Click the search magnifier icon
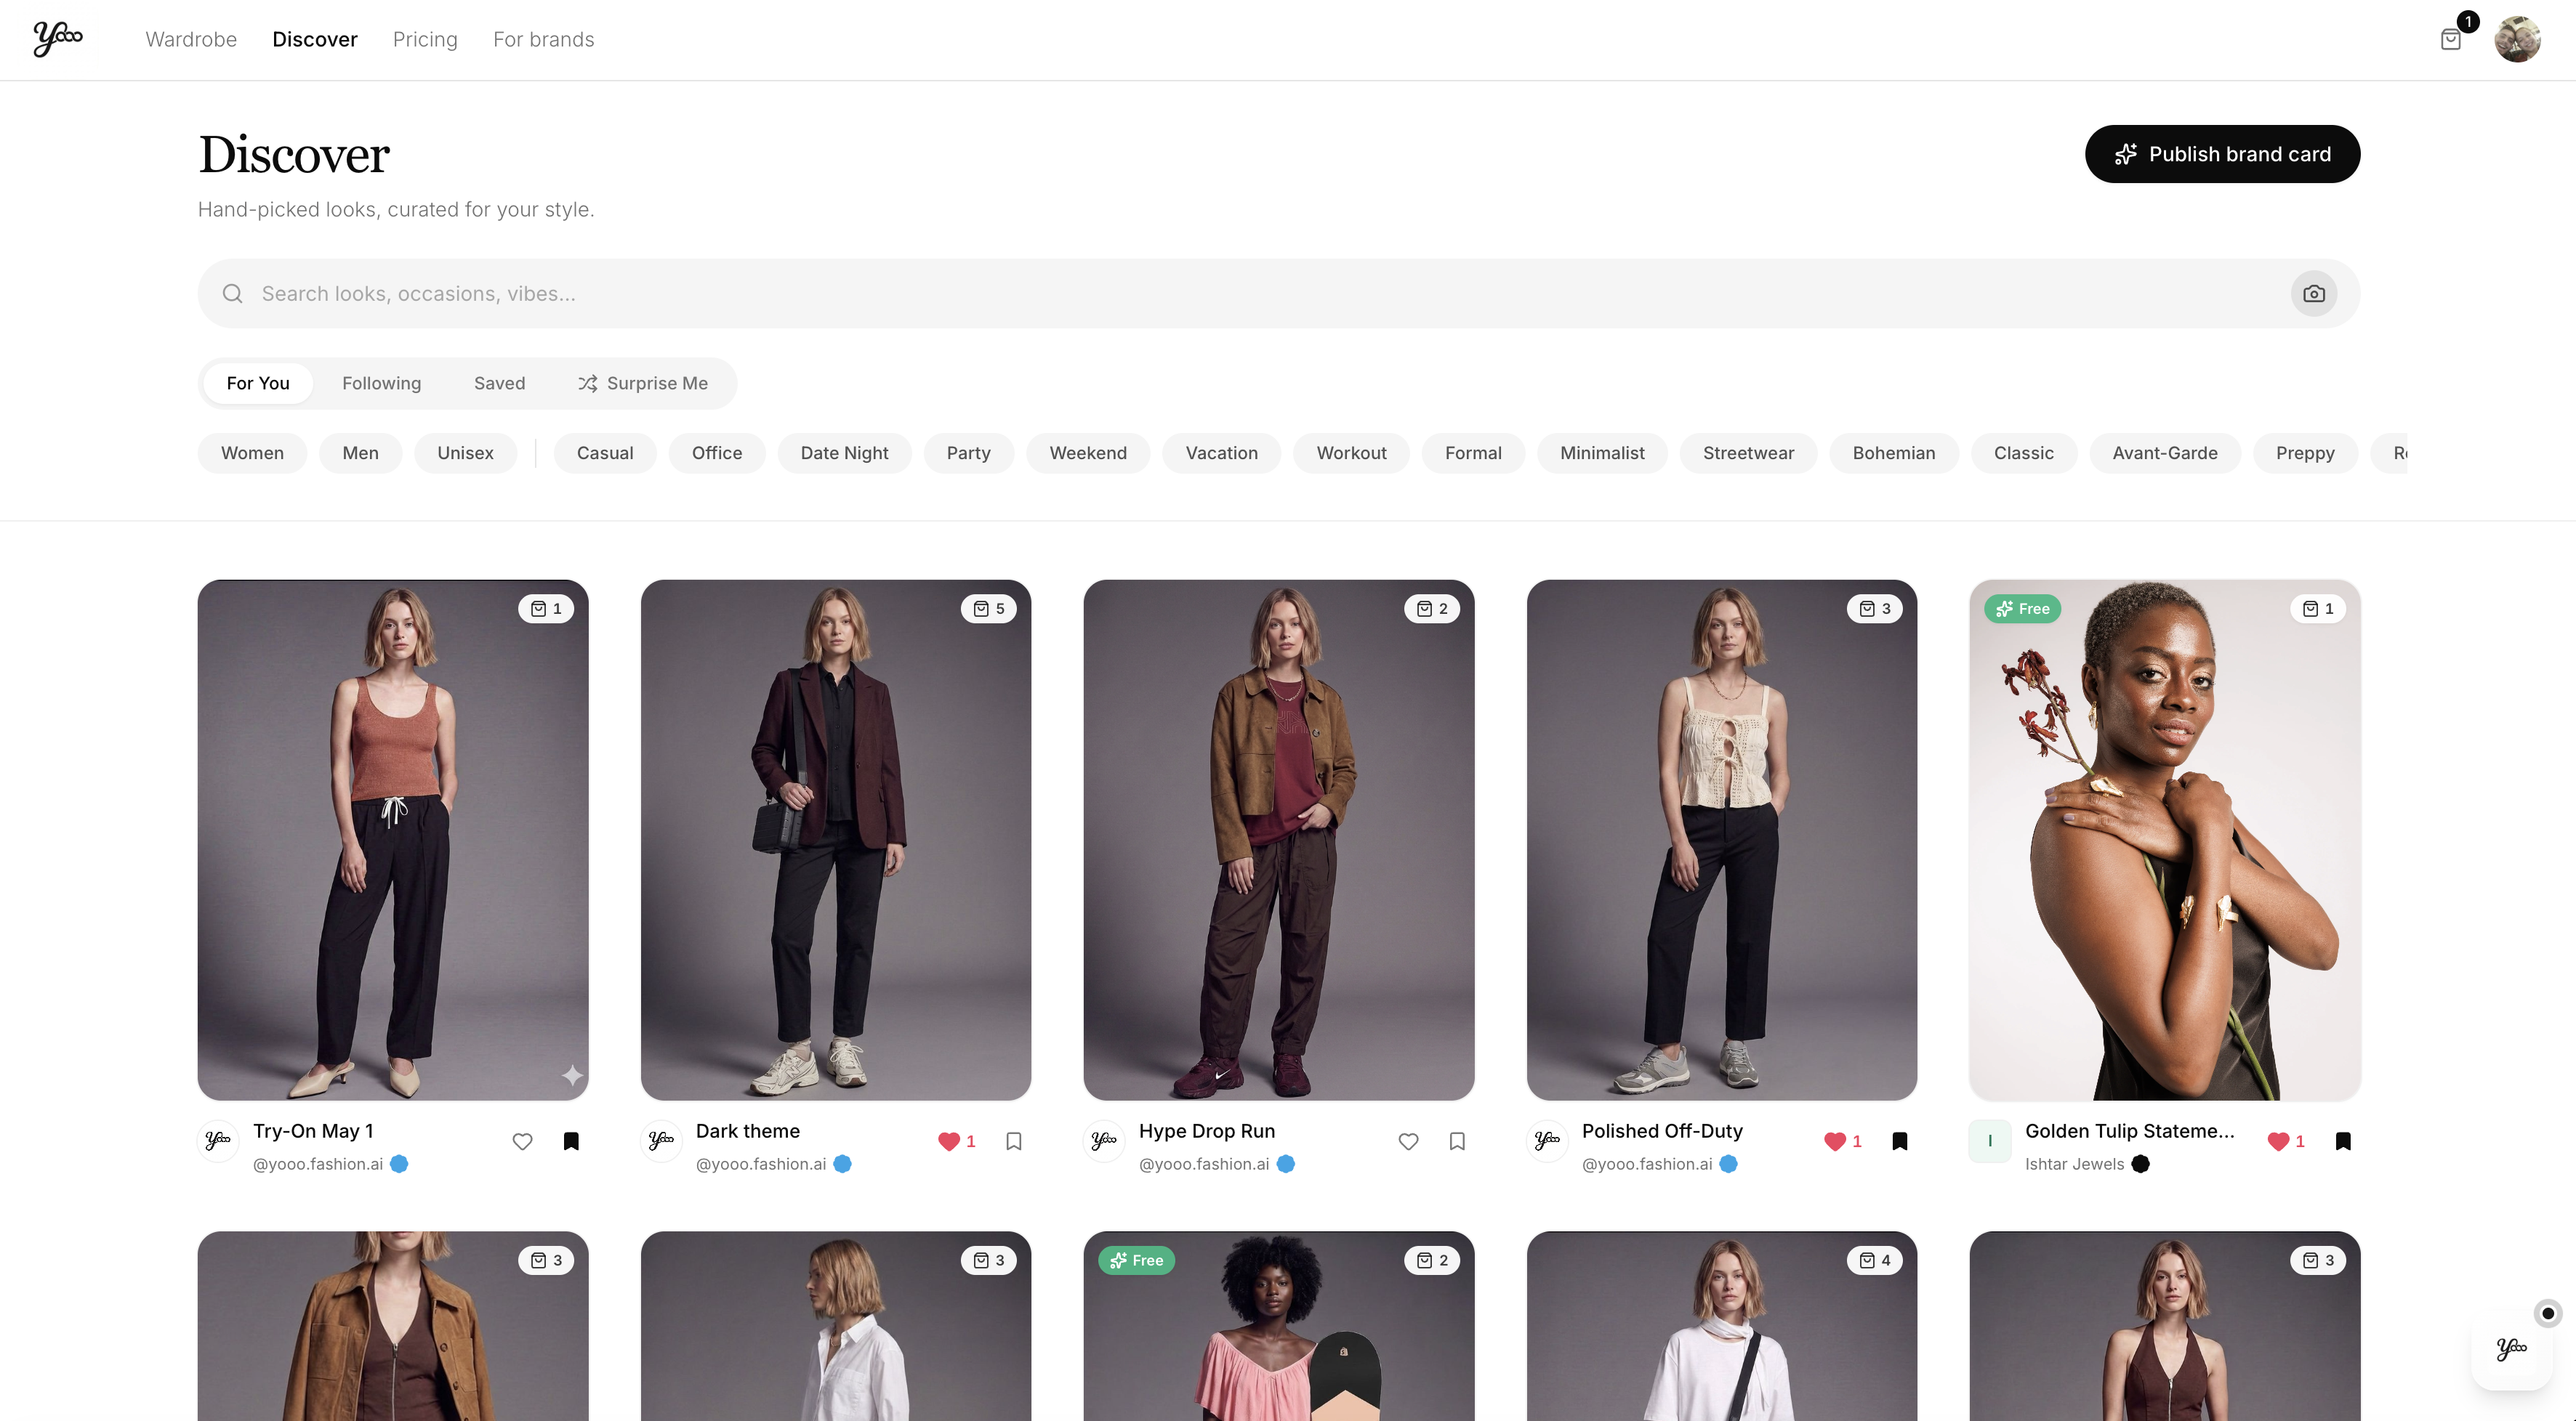This screenshot has width=2576, height=1421. click(233, 293)
